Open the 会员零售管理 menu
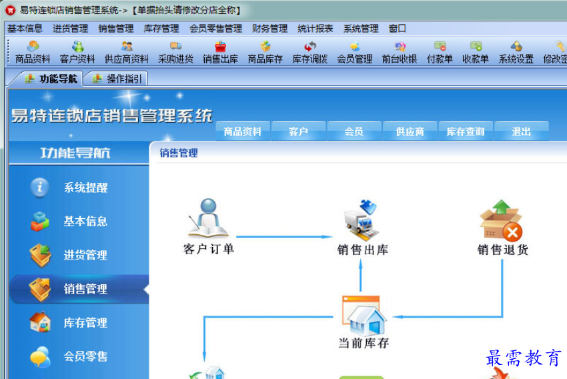Screen dimensions: 567x379 coord(216,28)
